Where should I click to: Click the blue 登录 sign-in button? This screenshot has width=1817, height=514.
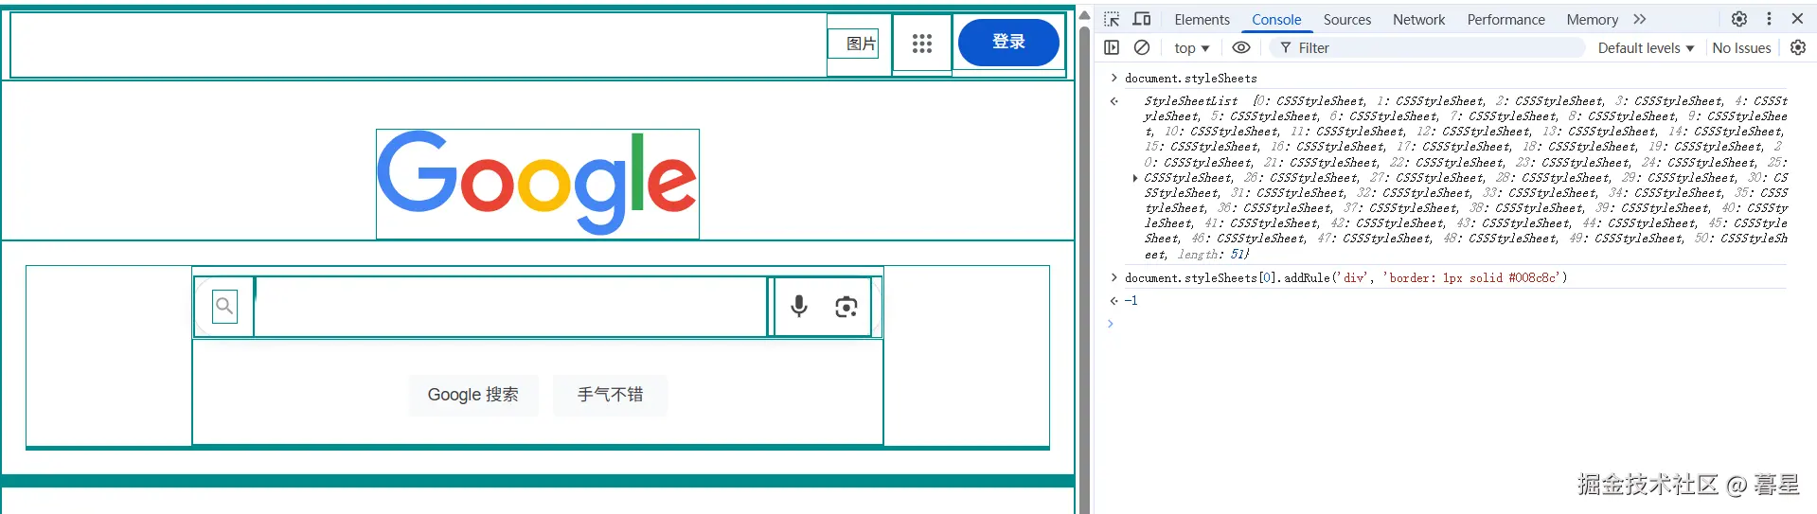pos(1008,42)
